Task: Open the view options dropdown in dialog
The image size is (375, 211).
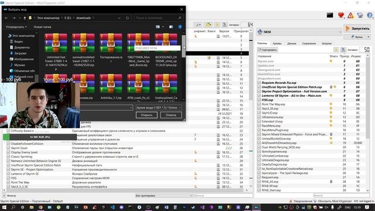Action: coord(163,27)
